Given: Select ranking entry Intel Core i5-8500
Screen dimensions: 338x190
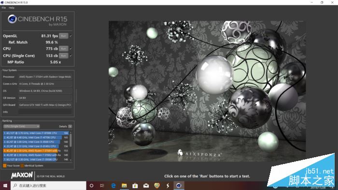Looking at the screenshot, I should (36, 142).
